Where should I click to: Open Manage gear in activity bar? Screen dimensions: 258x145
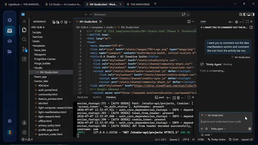point(24,132)
